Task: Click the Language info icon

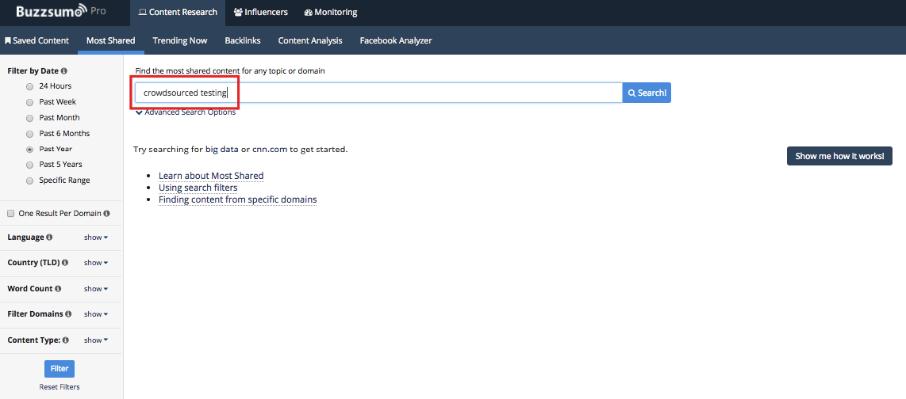Action: click(49, 237)
